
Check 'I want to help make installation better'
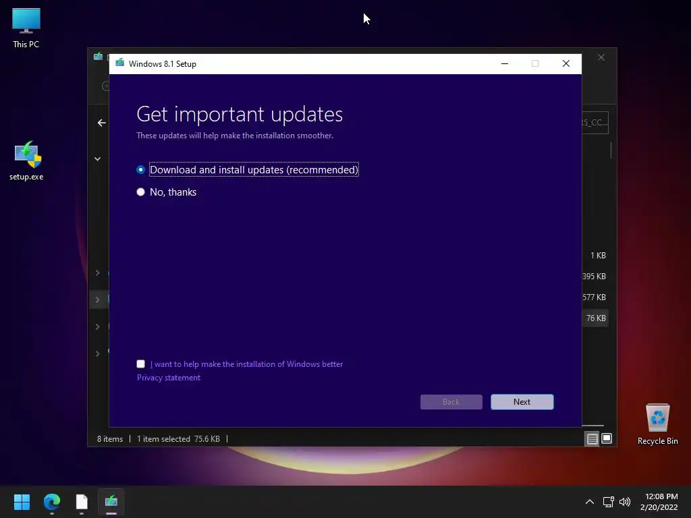click(140, 364)
